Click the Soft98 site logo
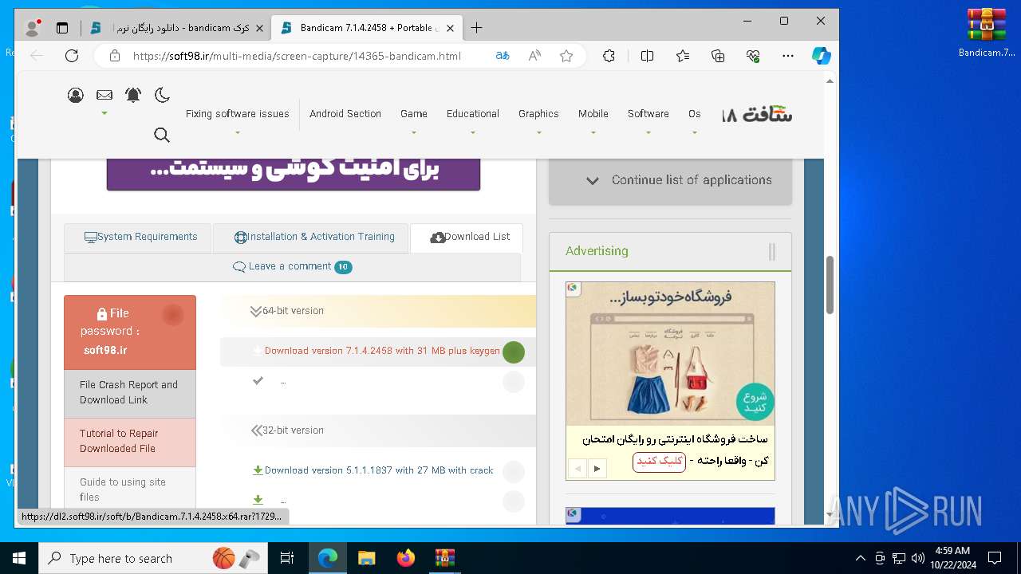Viewport: 1021px width, 574px height. point(757,114)
